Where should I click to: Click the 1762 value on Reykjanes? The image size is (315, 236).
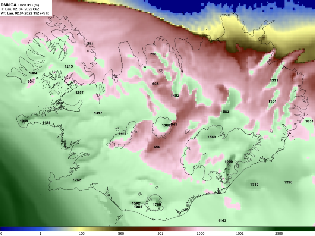[x=77, y=180]
